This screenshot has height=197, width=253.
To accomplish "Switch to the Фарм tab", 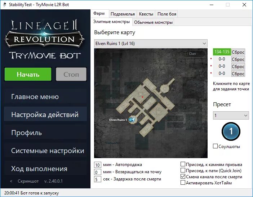I will tap(99, 13).
